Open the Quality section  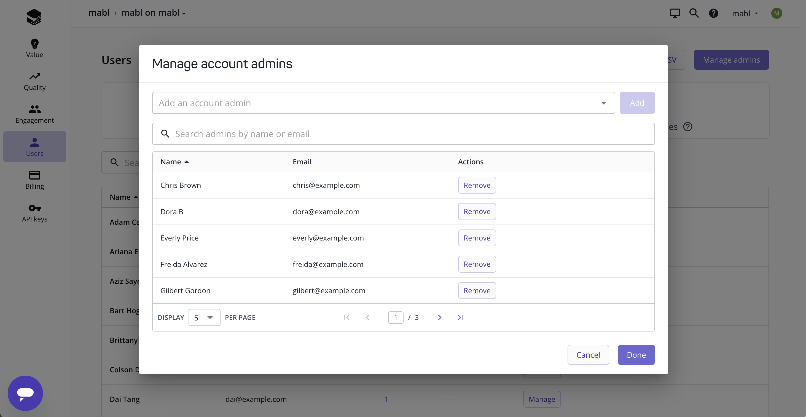[x=34, y=81]
